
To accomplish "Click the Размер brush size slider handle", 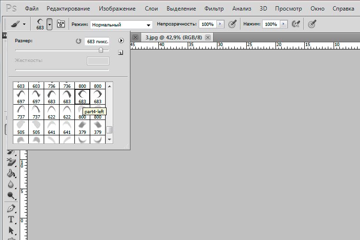I will tap(101, 50).
